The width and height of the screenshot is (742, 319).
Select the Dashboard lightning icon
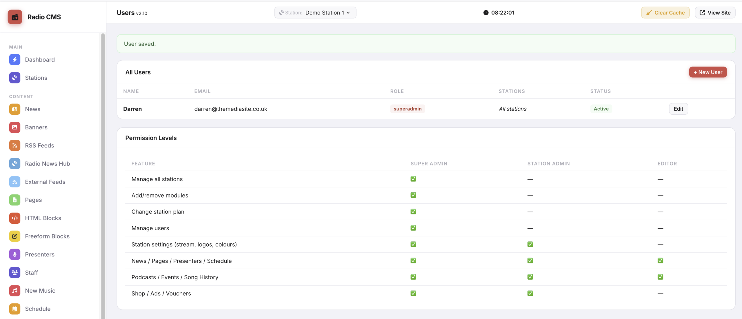[x=15, y=60]
